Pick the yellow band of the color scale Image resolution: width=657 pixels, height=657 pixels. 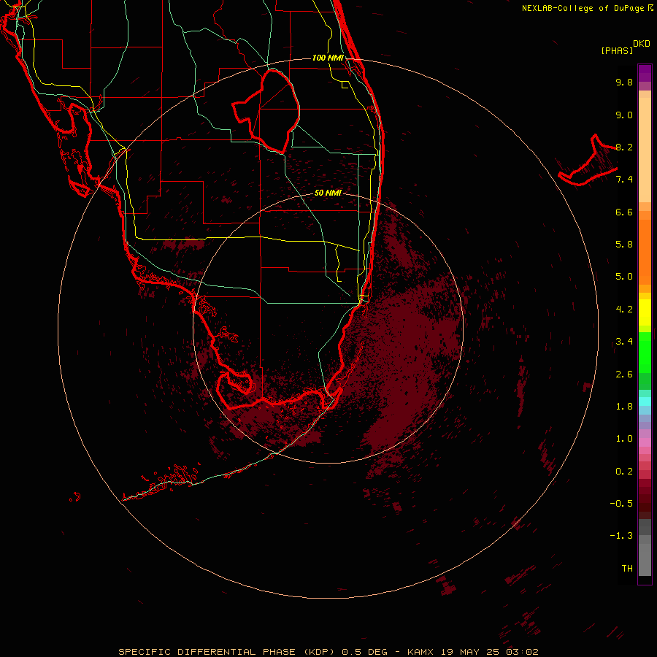[645, 312]
